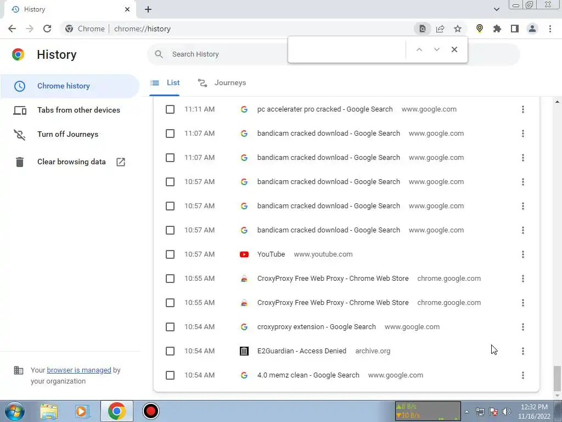This screenshot has width=562, height=422.
Task: Check the box for the YouTube entry
Action: (170, 254)
